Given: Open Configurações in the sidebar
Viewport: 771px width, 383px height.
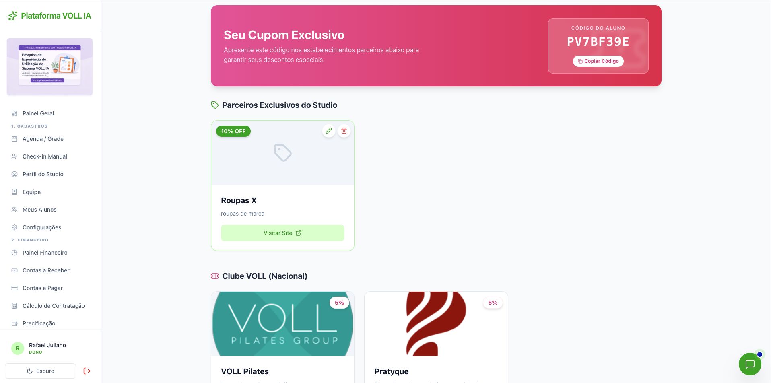Looking at the screenshot, I should (x=42, y=227).
